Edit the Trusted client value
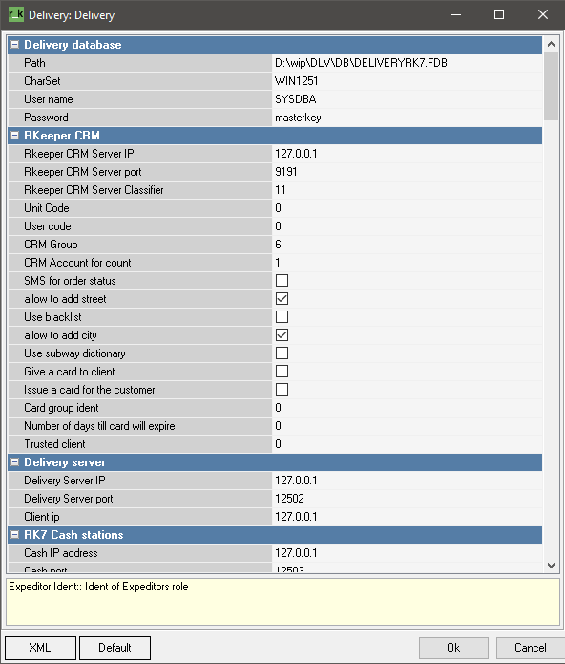This screenshot has height=664, width=565. pos(407,444)
